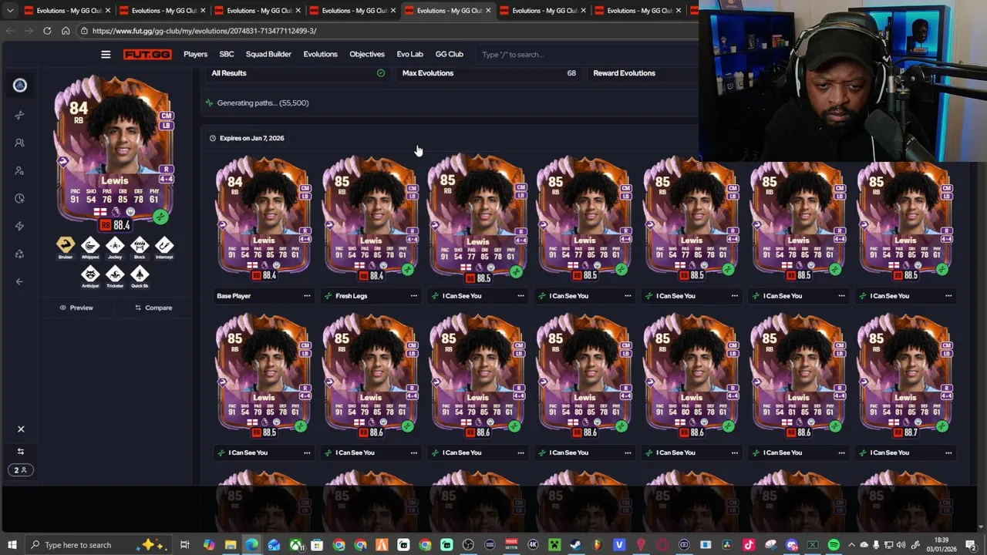
Task: Click the Max Evolutions count 68
Action: (571, 73)
